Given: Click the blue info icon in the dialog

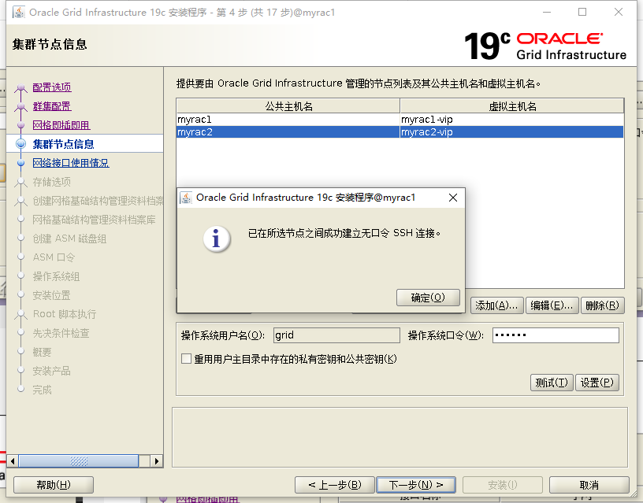Looking at the screenshot, I should pyautogui.click(x=217, y=239).
